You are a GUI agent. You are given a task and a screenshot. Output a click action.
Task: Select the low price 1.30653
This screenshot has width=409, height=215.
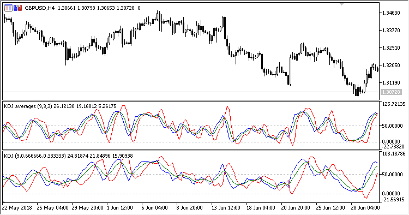click(x=106, y=8)
